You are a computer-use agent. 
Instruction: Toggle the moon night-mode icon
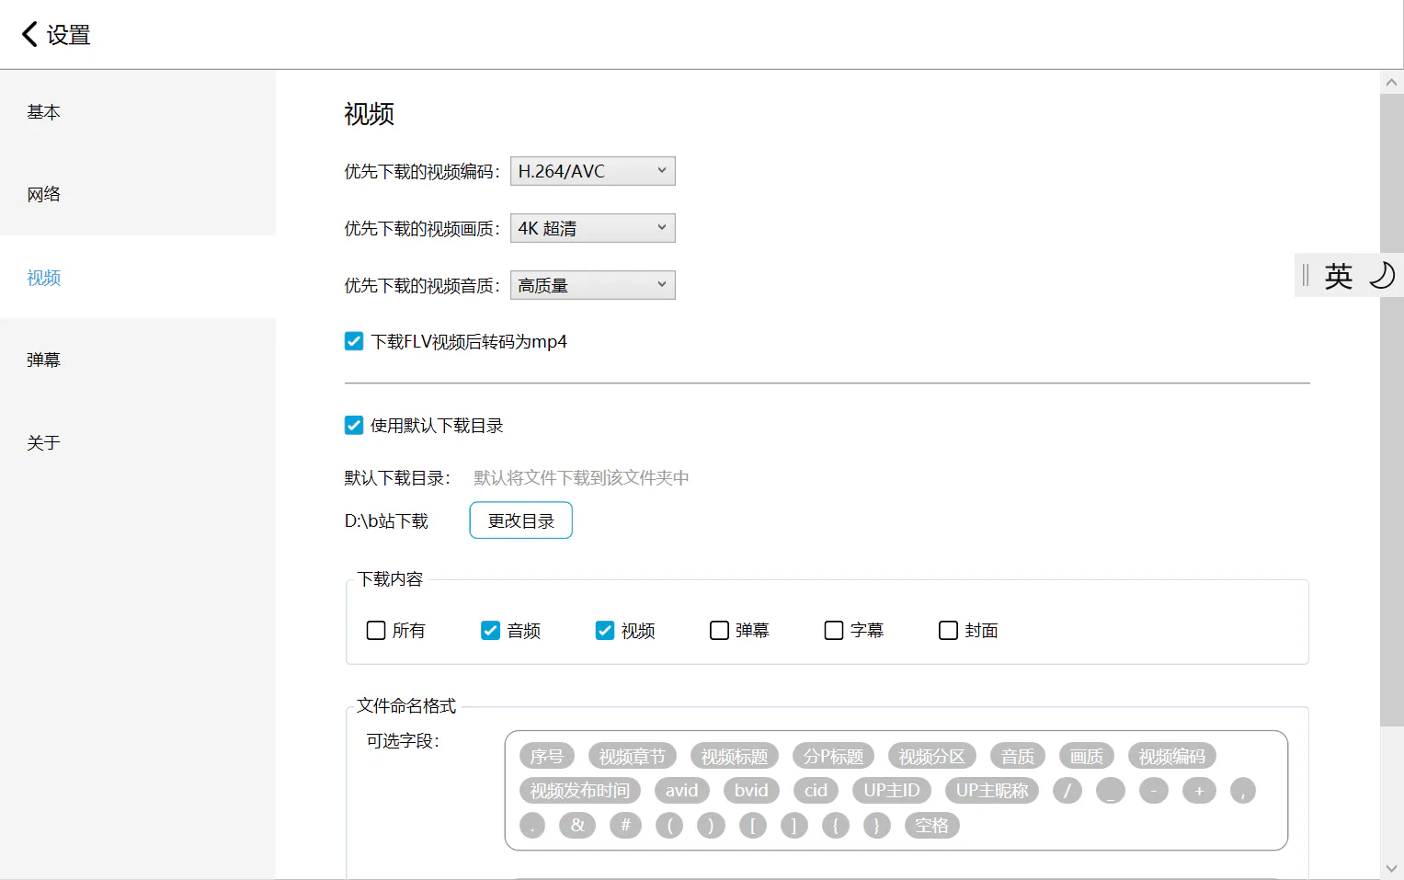[x=1381, y=275]
